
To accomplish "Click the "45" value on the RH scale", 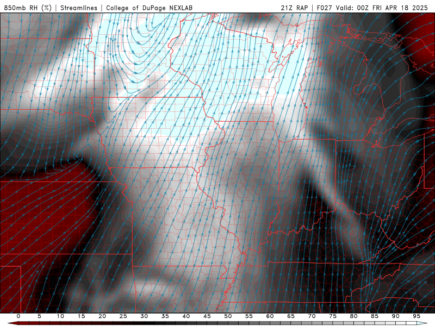I will pyautogui.click(x=207, y=316).
